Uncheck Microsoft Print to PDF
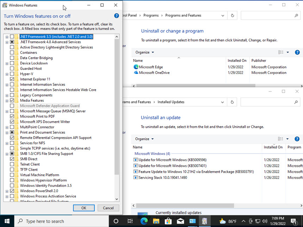 tap(12, 116)
